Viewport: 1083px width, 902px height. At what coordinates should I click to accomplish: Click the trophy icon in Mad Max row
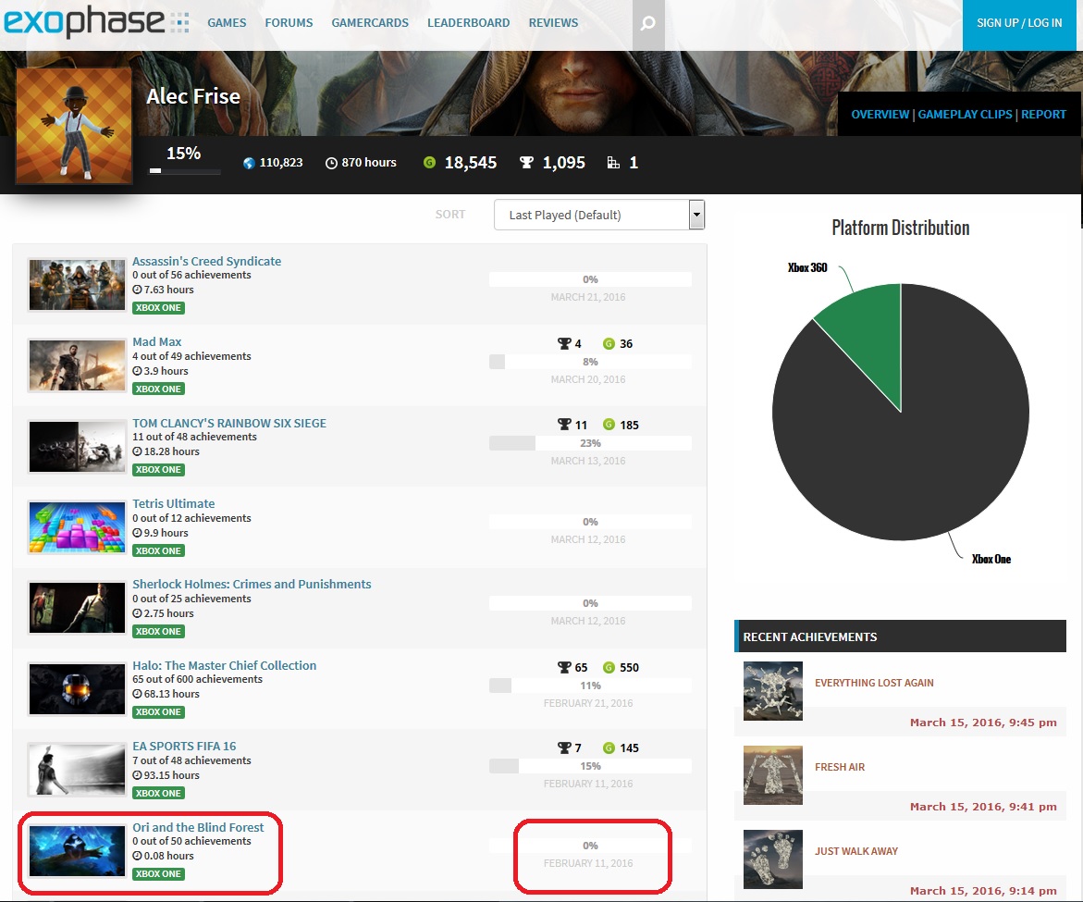tap(564, 343)
